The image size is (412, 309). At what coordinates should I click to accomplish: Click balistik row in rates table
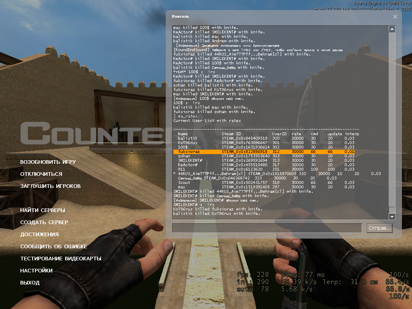point(266,138)
